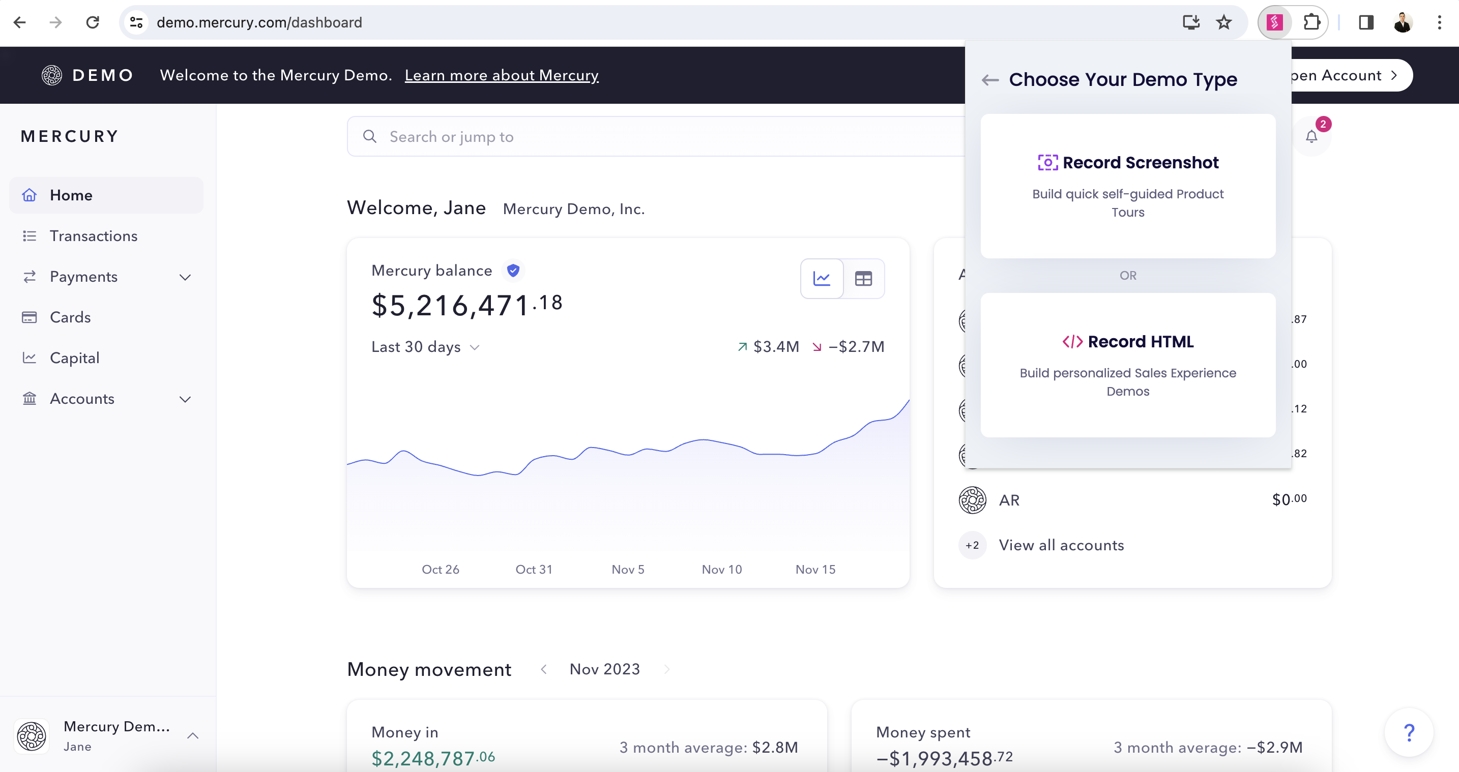Viewport: 1459px width, 772px height.
Task: Expand the Mercury Dem... account switcher chevron
Action: 193,736
